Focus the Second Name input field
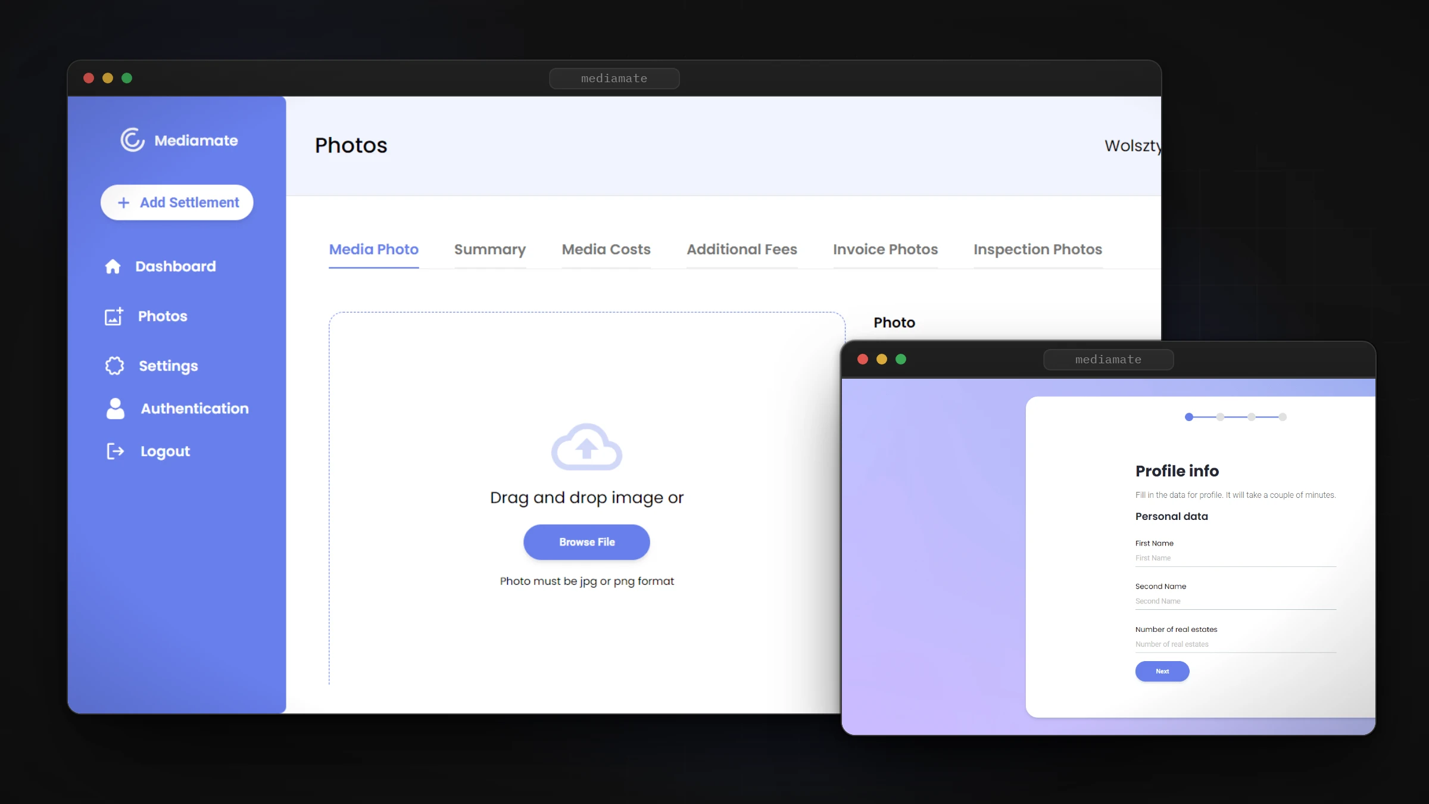Screen dimensions: 1429x804 point(1235,601)
